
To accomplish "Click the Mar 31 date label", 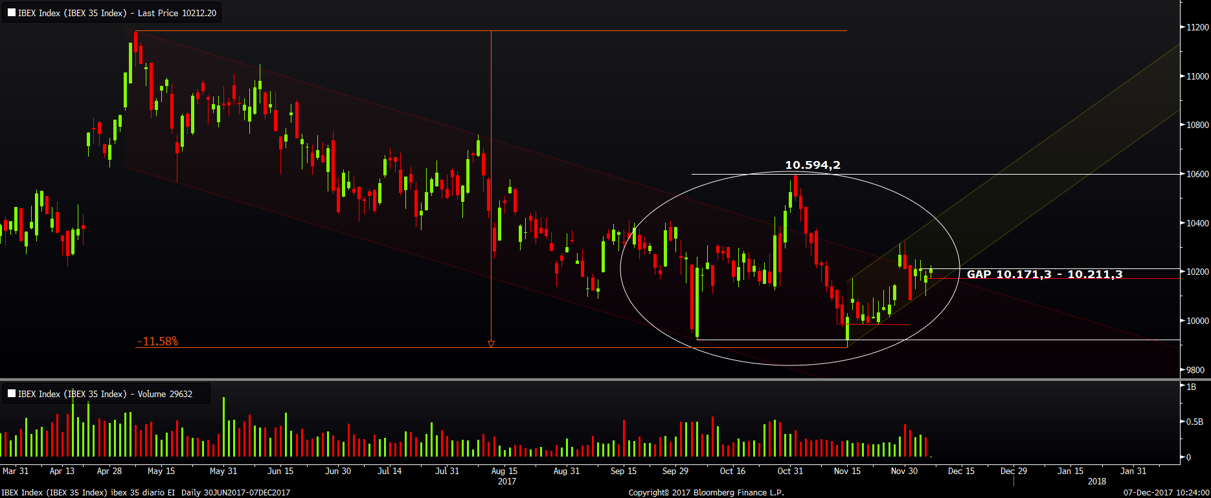I will [x=16, y=471].
